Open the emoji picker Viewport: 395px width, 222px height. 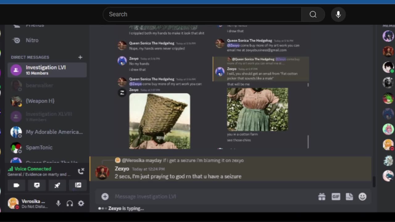[x=362, y=196]
